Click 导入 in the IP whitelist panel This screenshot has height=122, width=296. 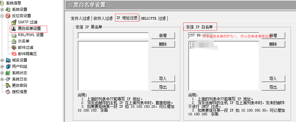click(273, 79)
